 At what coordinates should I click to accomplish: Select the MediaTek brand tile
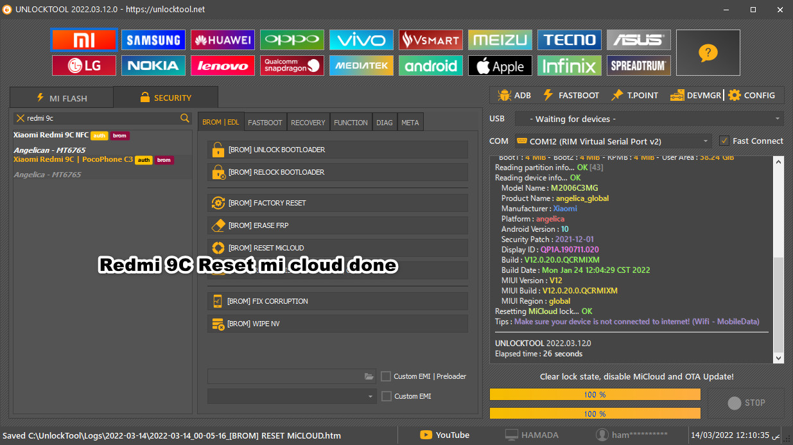tap(362, 65)
